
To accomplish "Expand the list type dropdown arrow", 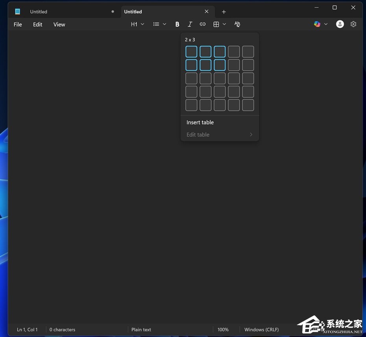I will point(165,24).
